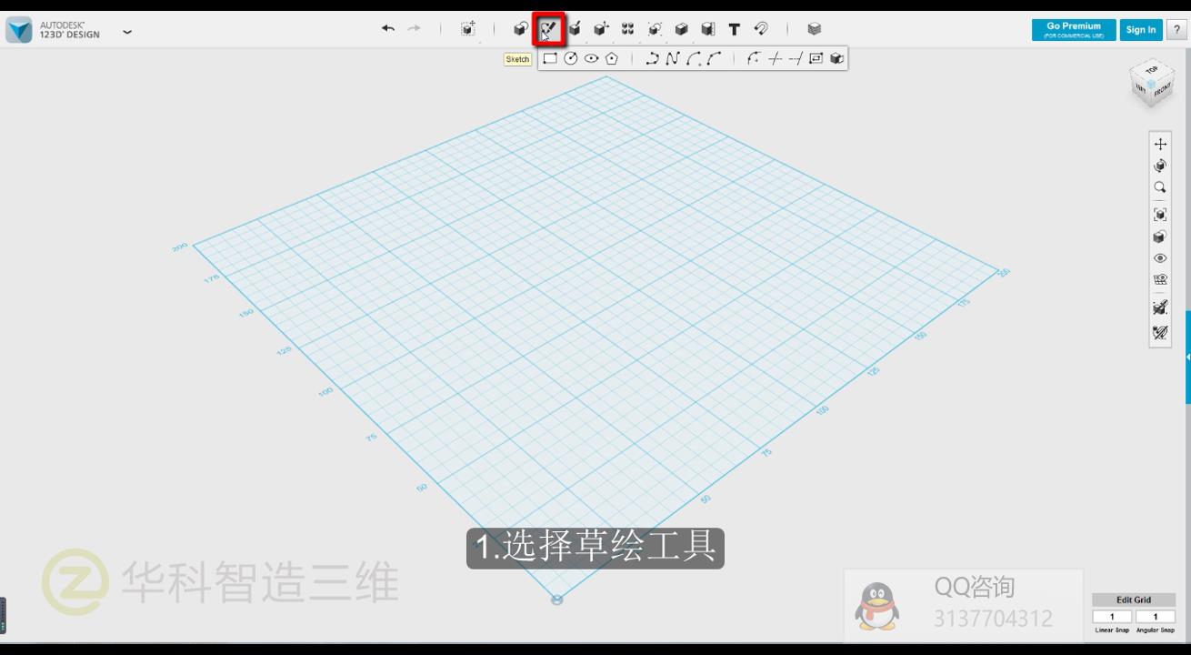Activate the Pan view tool
The image size is (1191, 655).
coord(1160,144)
